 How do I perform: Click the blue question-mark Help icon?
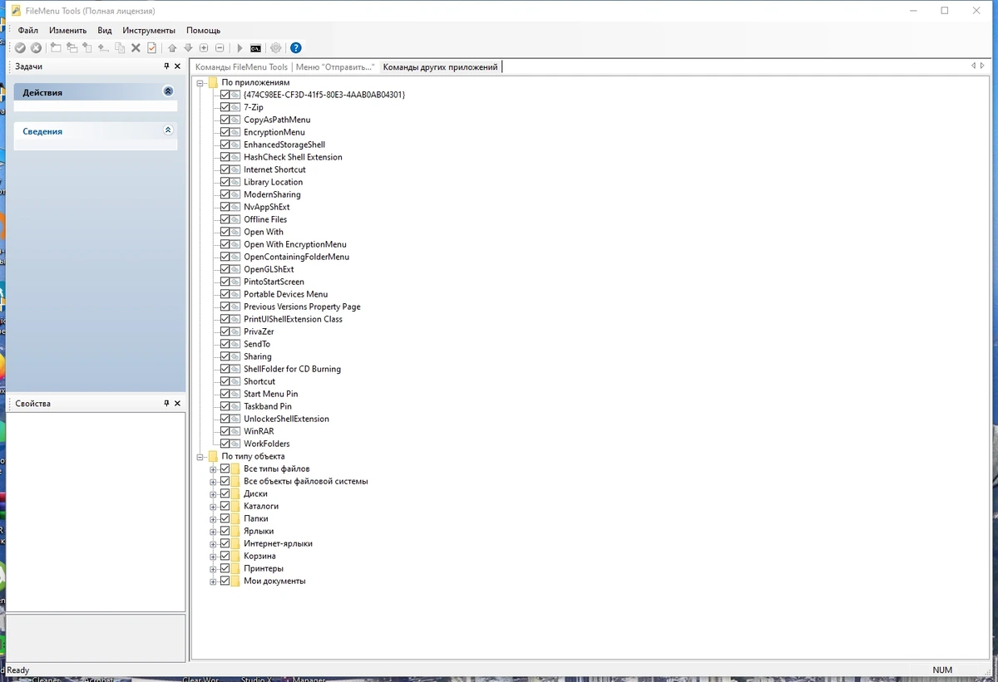[x=295, y=48]
